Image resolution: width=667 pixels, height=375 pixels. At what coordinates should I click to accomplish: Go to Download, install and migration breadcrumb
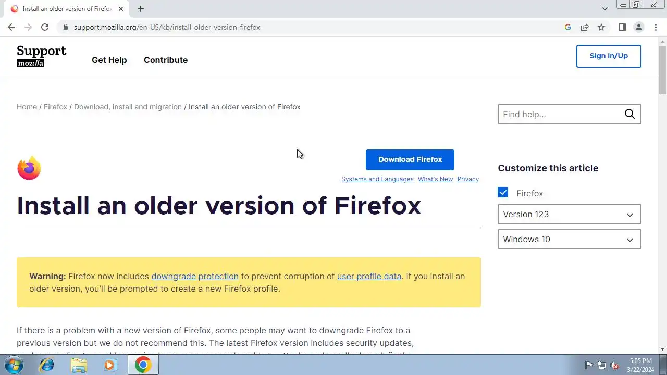click(x=128, y=107)
